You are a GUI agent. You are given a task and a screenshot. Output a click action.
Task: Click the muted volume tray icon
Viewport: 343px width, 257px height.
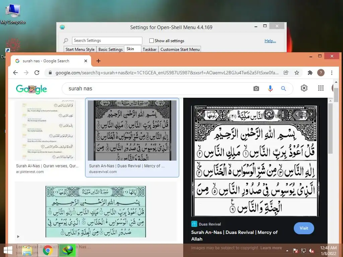pyautogui.click(x=311, y=250)
